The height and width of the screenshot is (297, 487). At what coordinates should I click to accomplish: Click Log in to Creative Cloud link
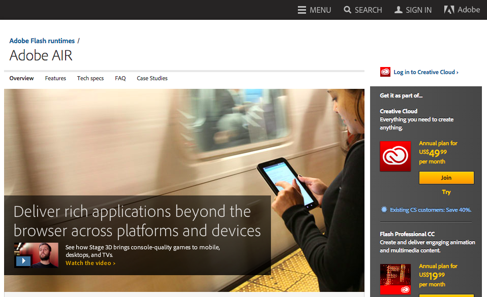pyautogui.click(x=426, y=72)
